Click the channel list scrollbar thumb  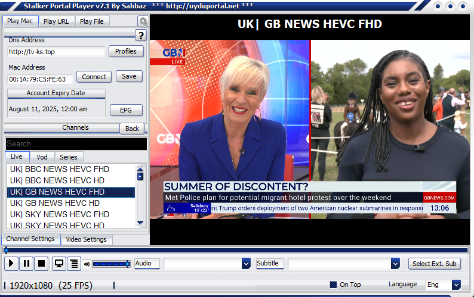click(x=140, y=176)
